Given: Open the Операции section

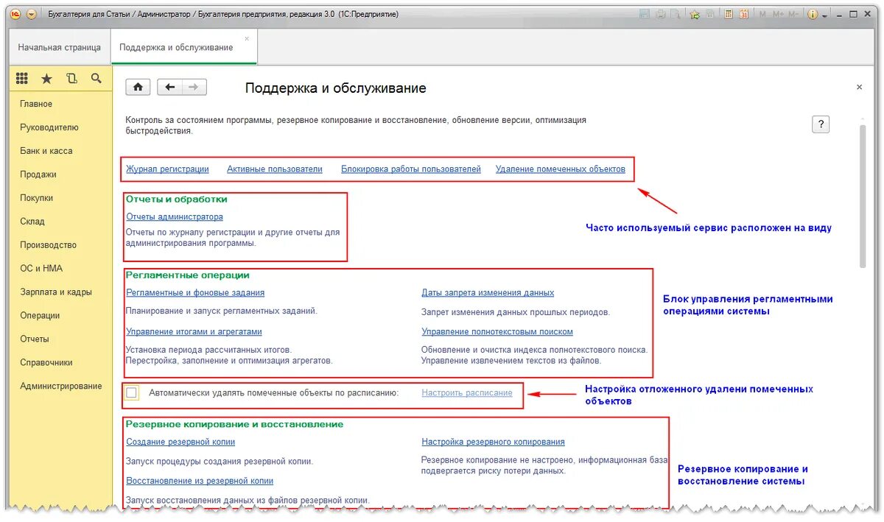Looking at the screenshot, I should 40,316.
